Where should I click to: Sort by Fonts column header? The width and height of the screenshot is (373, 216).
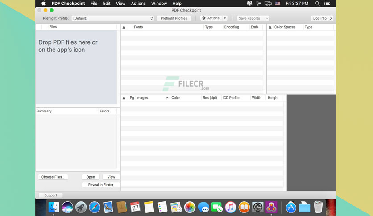tap(138, 27)
